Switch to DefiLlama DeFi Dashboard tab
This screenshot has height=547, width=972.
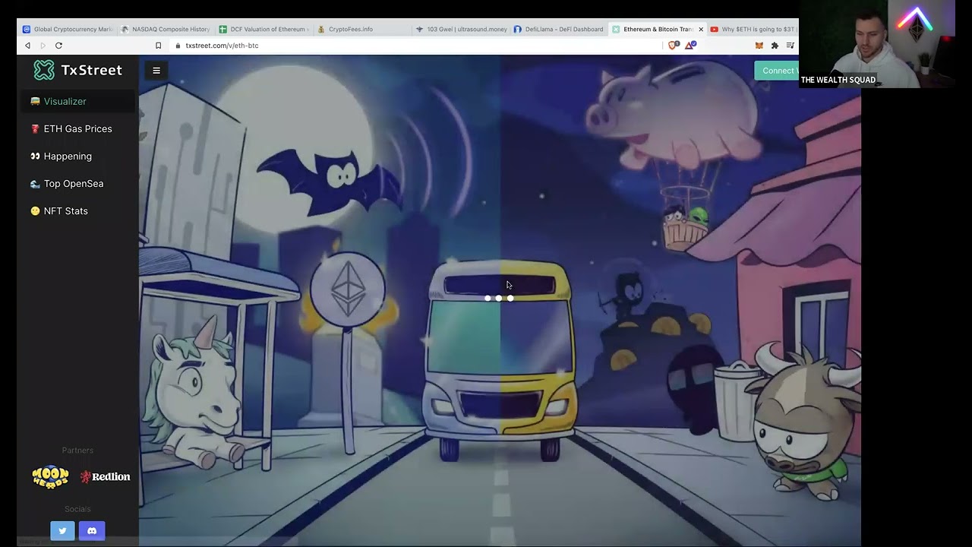point(559,29)
